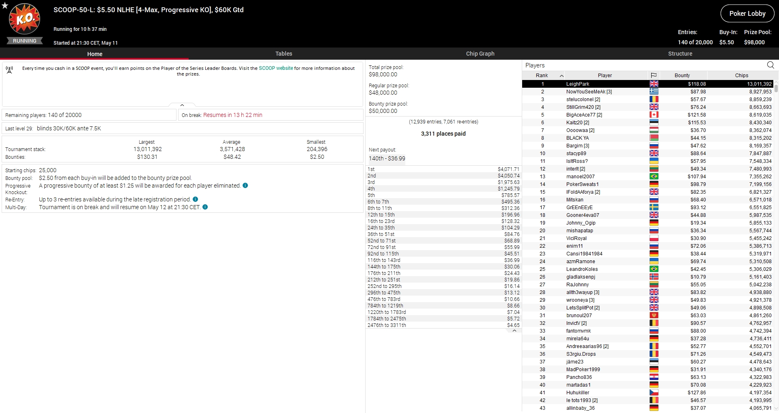Screen dimensions: 779x413
Task: Sort players by Rank header
Action: 542,76
